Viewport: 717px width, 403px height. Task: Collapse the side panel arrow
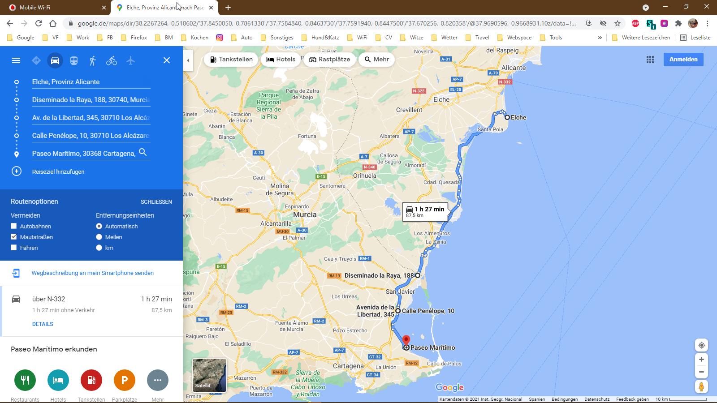tap(188, 60)
